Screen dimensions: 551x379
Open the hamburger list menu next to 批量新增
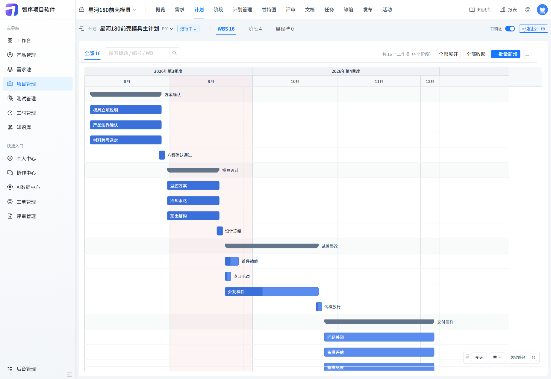coord(527,54)
